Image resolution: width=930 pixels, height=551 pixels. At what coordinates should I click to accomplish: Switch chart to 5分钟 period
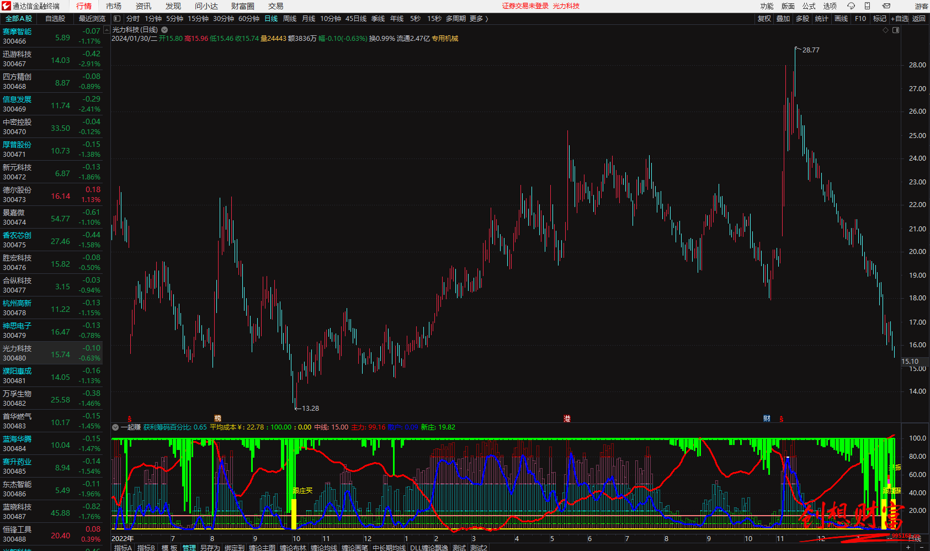coord(174,19)
